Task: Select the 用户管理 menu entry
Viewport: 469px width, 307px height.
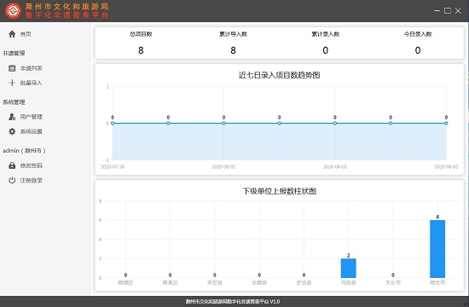Action: 31,117
